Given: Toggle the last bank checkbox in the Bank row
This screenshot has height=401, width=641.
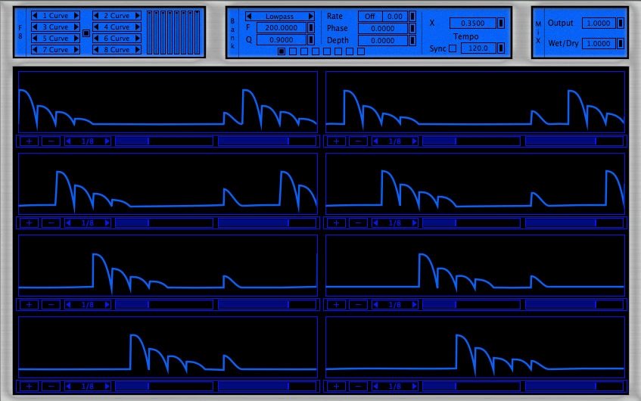Looking at the screenshot, I should [361, 51].
